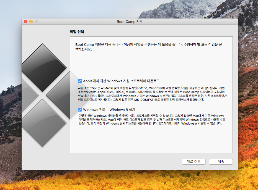Click the description starting '이렇게 하면 Windows 파티션을'
The image size is (258, 190).
[x=152, y=120]
